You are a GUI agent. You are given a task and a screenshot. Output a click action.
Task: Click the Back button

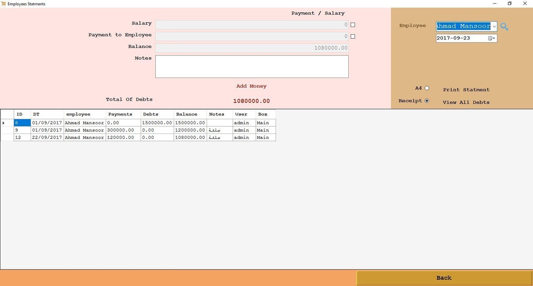coord(444,278)
